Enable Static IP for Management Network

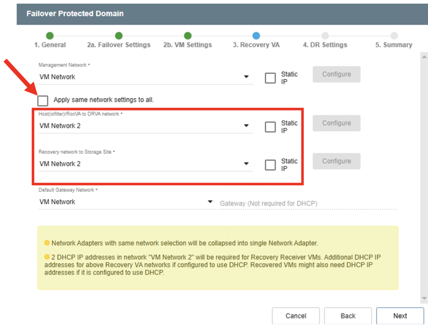pos(270,78)
